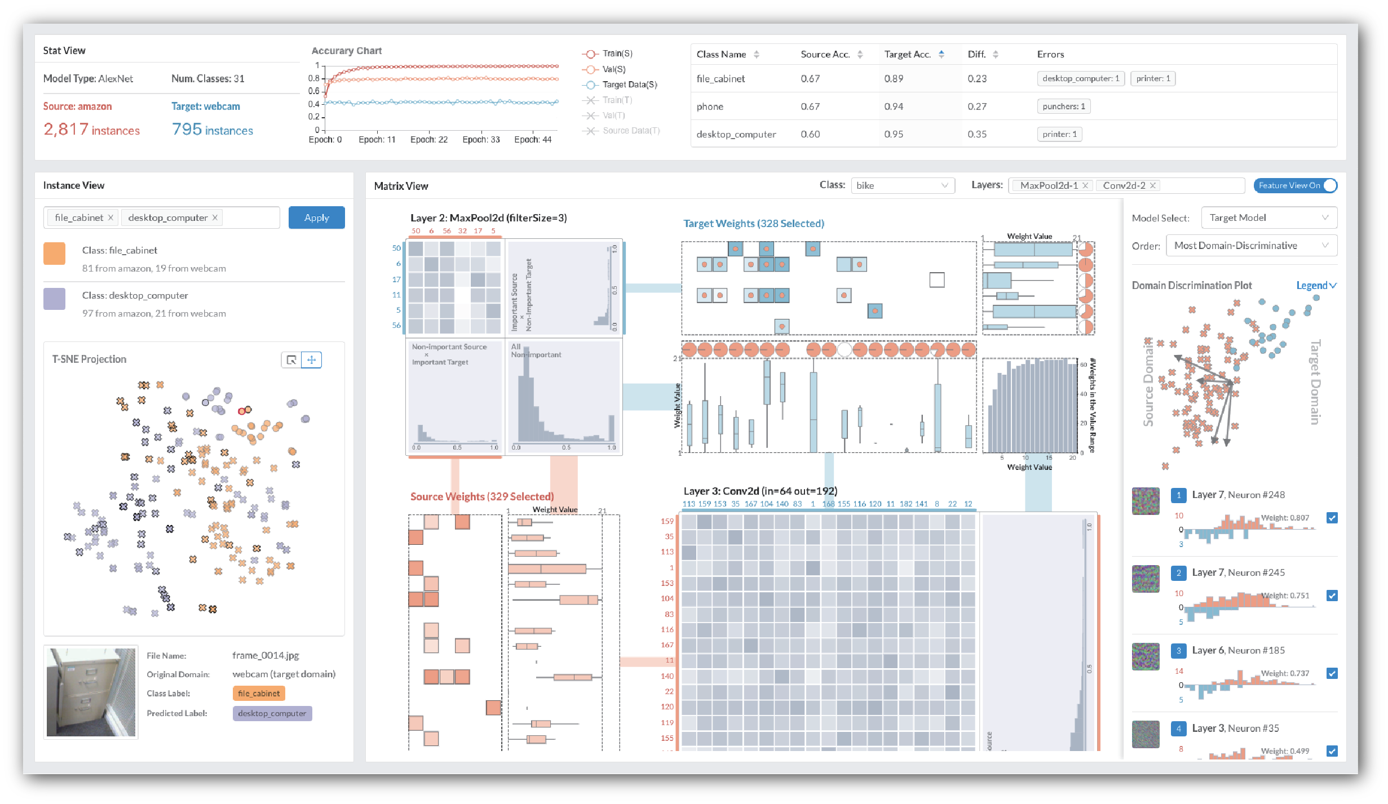
Task: Activate the pan/move tool in T-SNE Projection
Action: pos(312,360)
